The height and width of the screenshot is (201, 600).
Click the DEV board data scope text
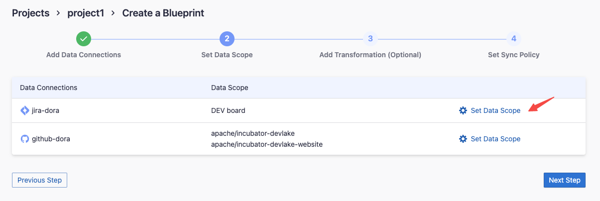click(228, 110)
